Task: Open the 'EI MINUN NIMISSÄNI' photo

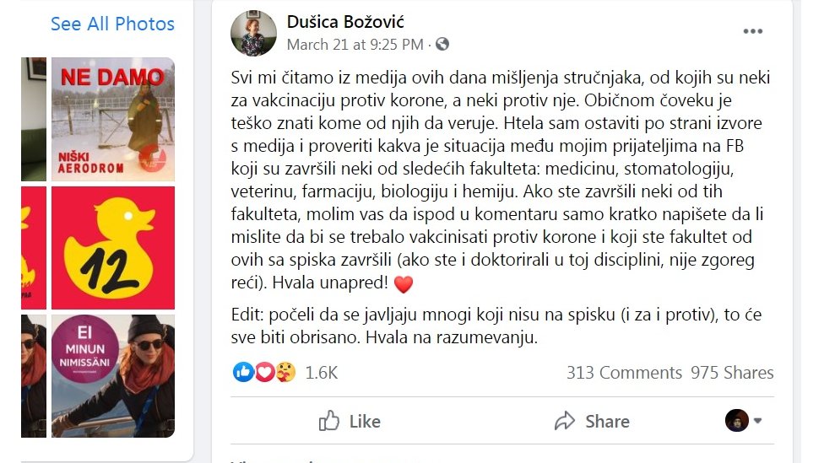Action: (113, 376)
